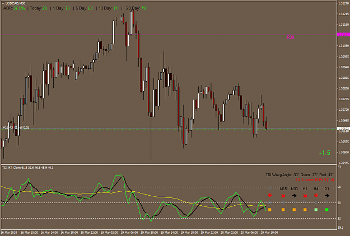This screenshot has width=350, height=236.
Task: Click the 19.3 value on the indicator scale
Action: point(340,228)
